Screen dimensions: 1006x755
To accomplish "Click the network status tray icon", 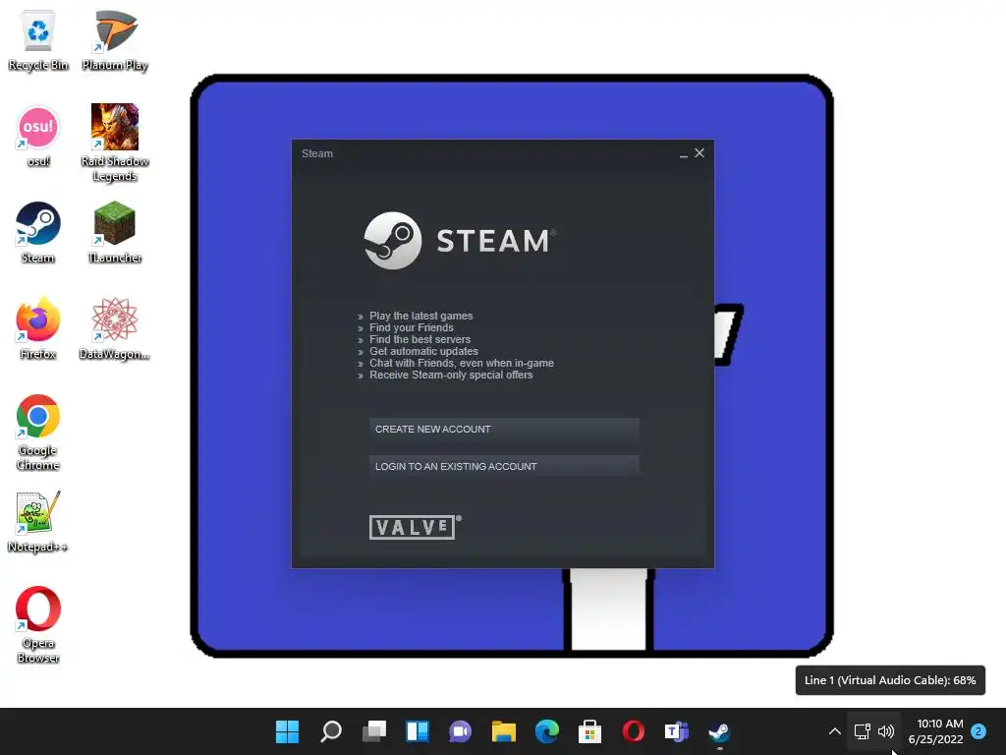I will tap(863, 731).
